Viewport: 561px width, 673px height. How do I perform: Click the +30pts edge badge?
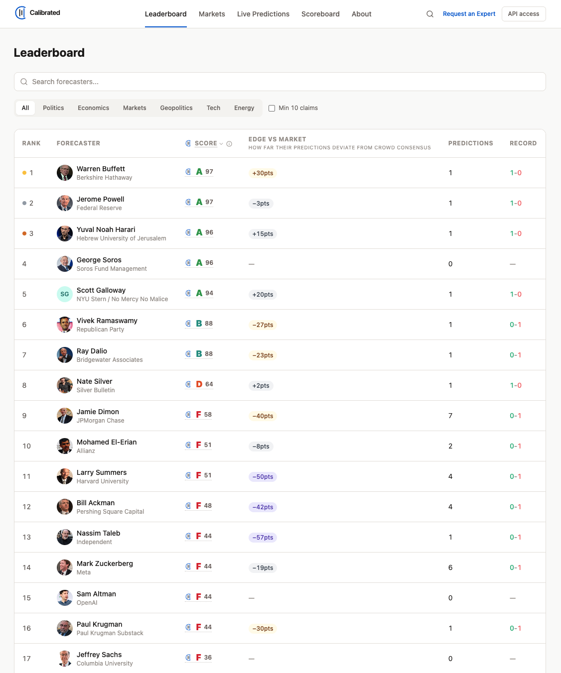click(263, 173)
